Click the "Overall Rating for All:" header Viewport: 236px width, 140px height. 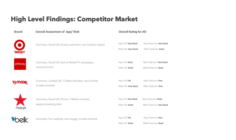pos(132,32)
